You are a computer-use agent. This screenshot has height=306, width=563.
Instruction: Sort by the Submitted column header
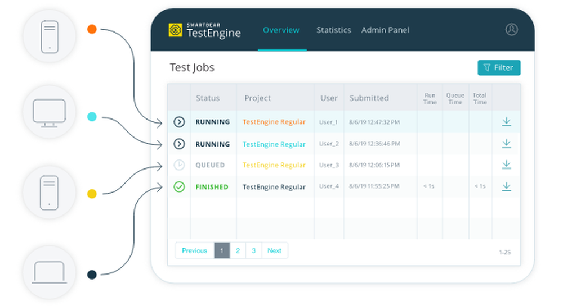pos(369,98)
